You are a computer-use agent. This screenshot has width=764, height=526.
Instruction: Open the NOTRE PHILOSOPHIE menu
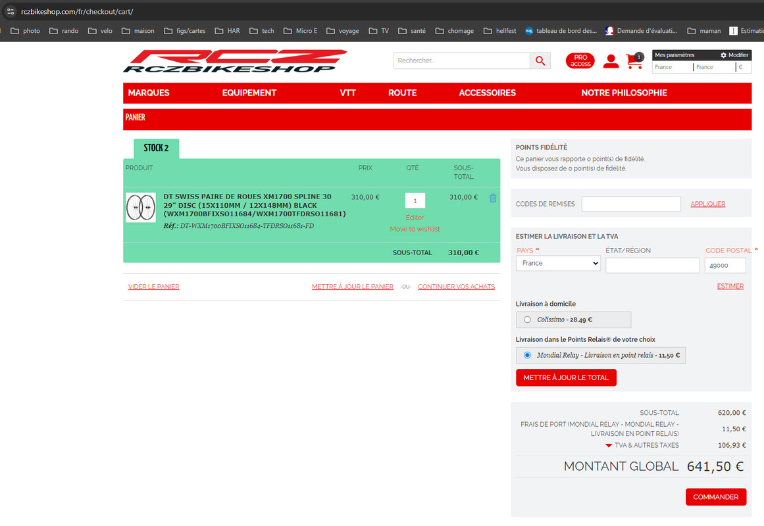(x=624, y=93)
